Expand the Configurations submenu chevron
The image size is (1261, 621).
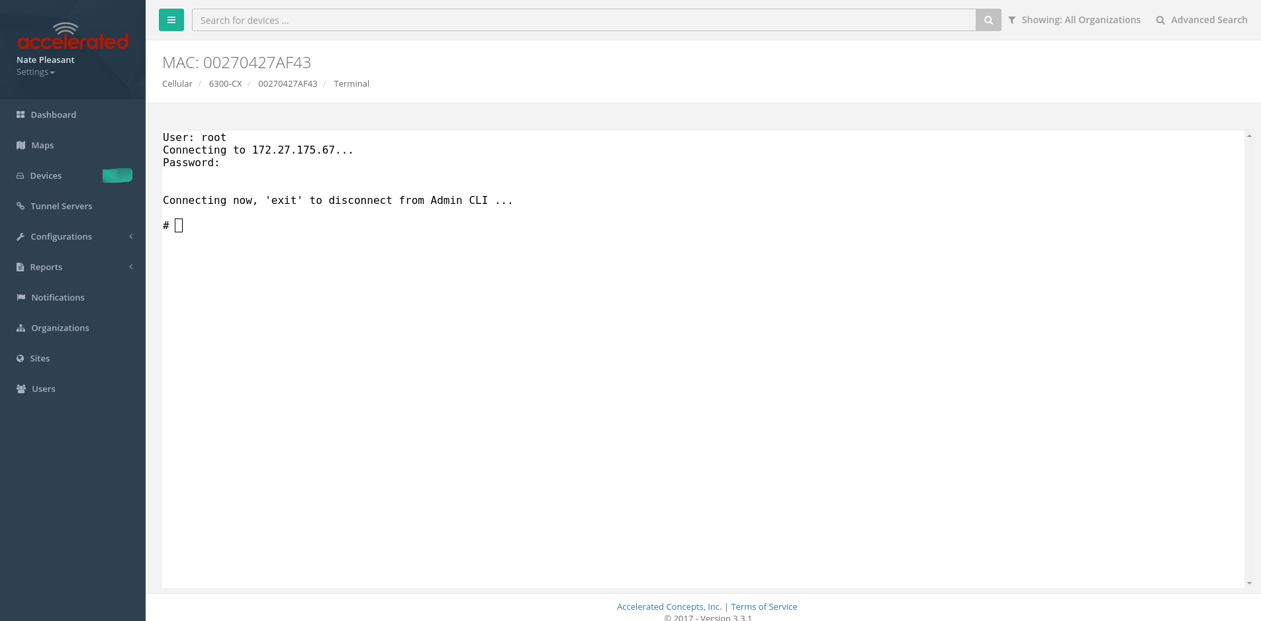click(x=131, y=236)
